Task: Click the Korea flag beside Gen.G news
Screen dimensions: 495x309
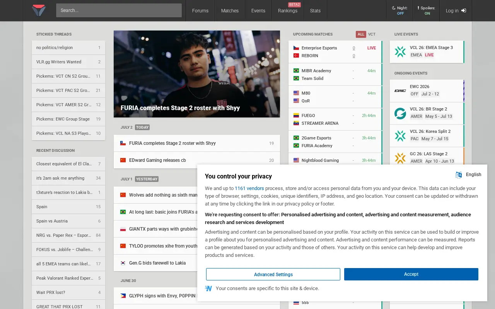Action: (123, 263)
